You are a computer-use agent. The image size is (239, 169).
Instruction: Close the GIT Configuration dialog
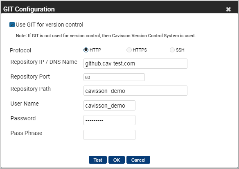[228, 9]
